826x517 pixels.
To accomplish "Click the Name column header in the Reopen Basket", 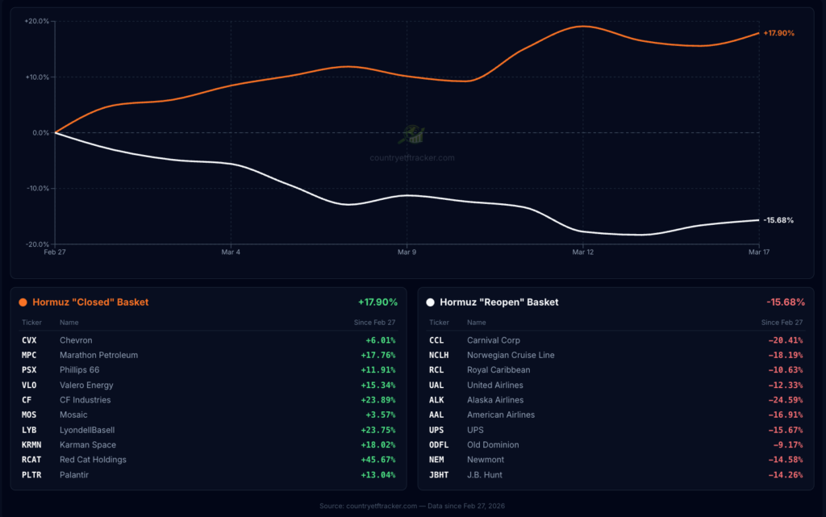I will (x=476, y=323).
